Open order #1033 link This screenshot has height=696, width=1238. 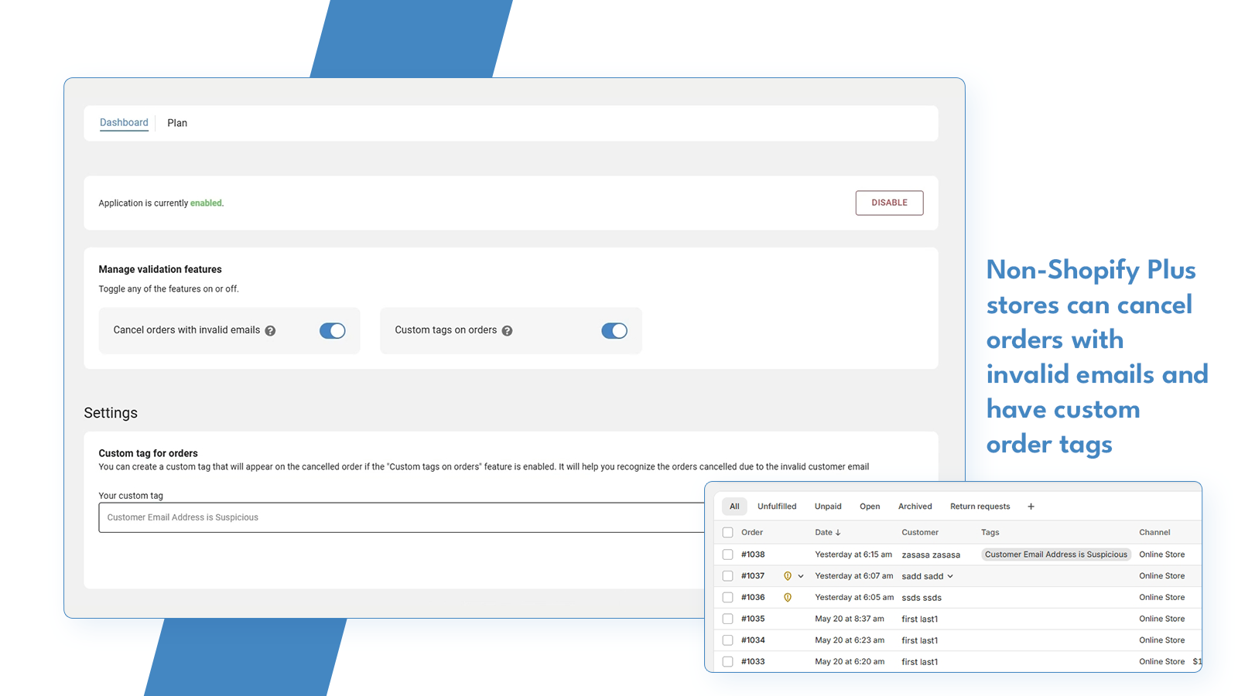(x=753, y=662)
